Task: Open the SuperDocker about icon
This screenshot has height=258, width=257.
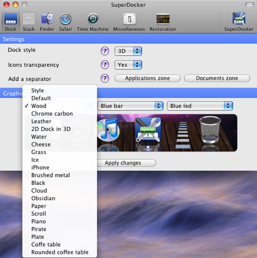Action: (x=239, y=22)
